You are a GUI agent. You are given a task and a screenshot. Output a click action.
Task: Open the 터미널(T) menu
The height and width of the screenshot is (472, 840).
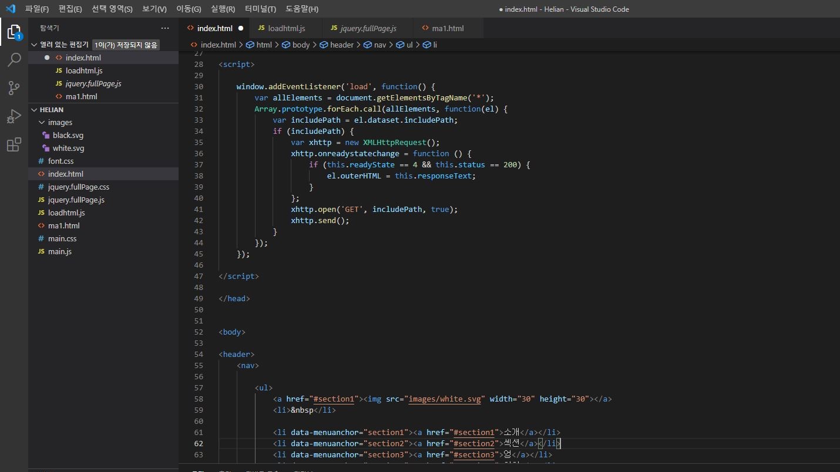260,9
